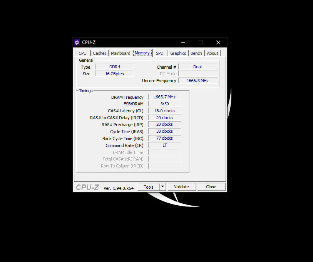Click the tRC 77 clocks value

165,139
